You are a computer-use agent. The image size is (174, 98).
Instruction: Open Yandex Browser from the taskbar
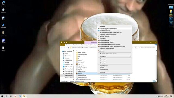pyautogui.click(x=15, y=96)
